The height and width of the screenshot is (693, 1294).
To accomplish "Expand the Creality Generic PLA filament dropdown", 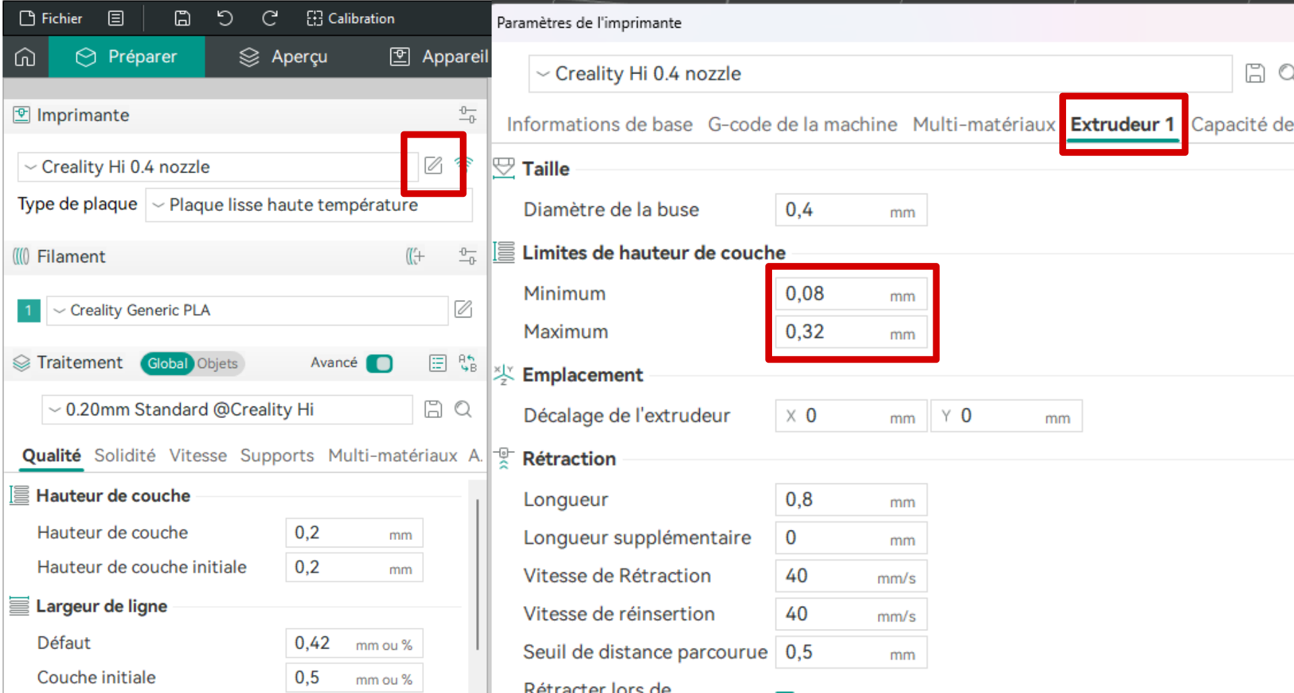I will click(247, 310).
